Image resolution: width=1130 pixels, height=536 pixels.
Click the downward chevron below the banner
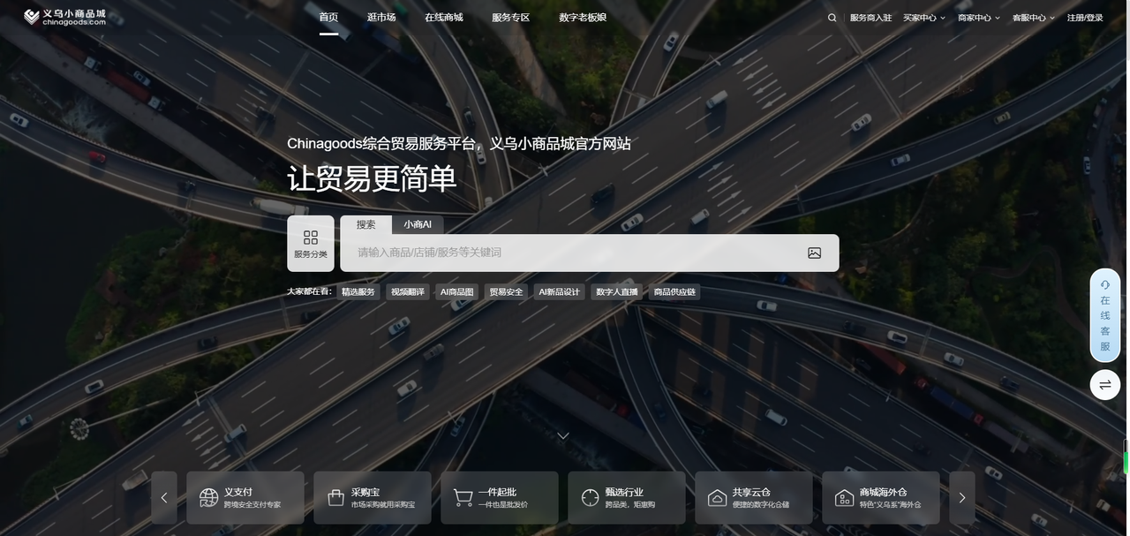click(563, 435)
